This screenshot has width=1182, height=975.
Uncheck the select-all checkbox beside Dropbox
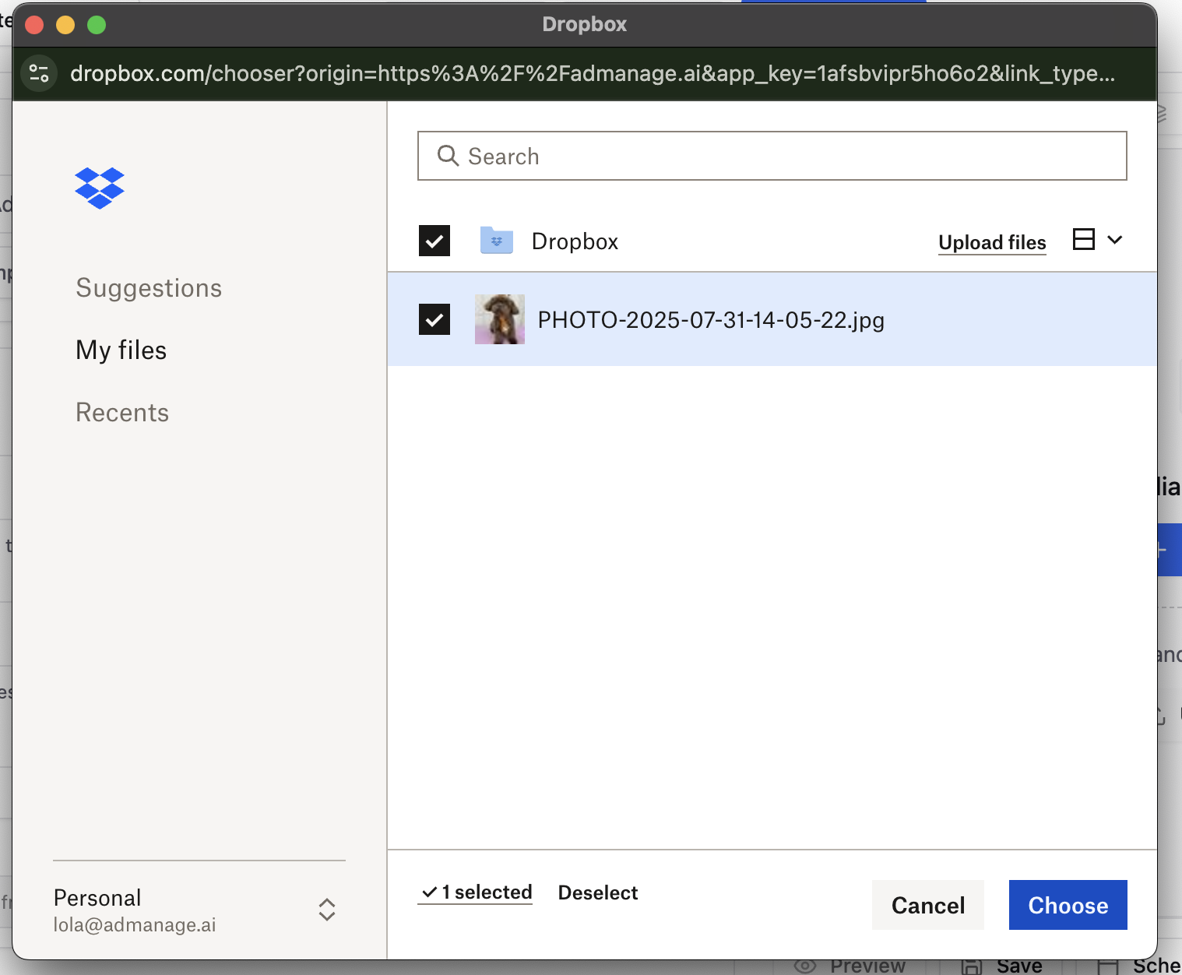pyautogui.click(x=434, y=241)
